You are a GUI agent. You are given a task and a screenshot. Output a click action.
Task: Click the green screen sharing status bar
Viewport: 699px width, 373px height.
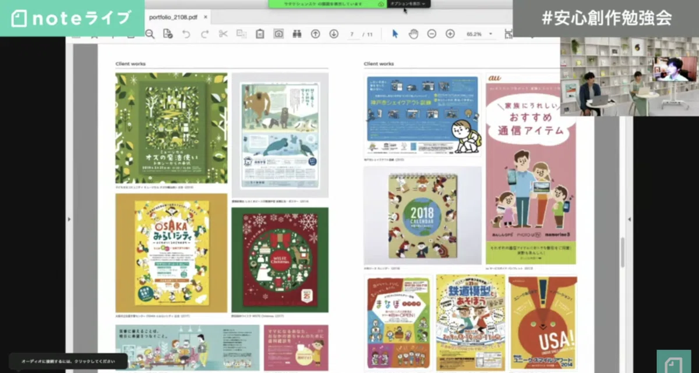[327, 3]
